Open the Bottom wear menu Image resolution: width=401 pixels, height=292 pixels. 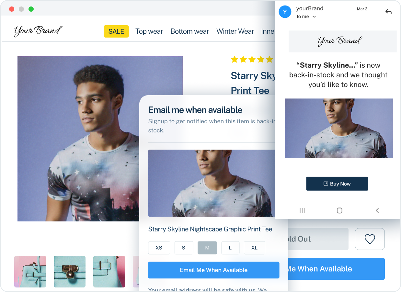(x=190, y=31)
